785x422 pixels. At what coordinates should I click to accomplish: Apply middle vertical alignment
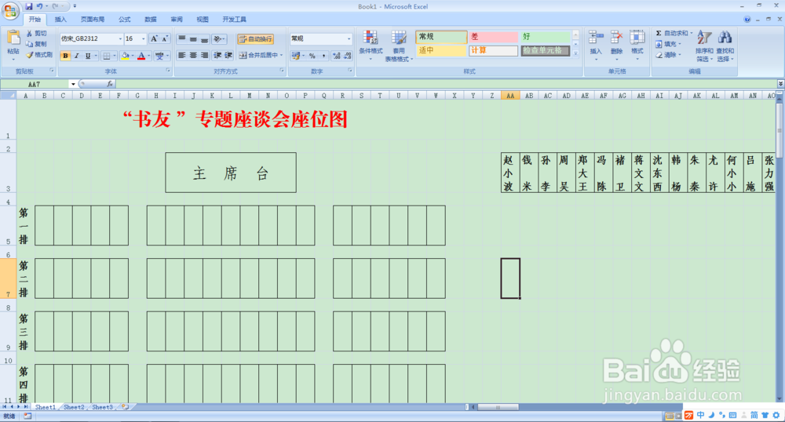pos(193,39)
